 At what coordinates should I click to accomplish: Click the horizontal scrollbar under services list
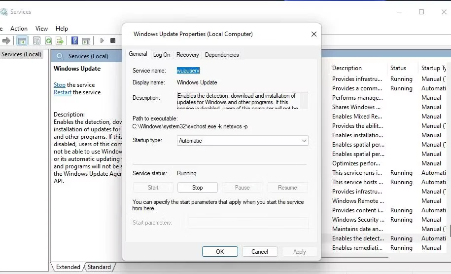pyautogui.click(x=355, y=257)
